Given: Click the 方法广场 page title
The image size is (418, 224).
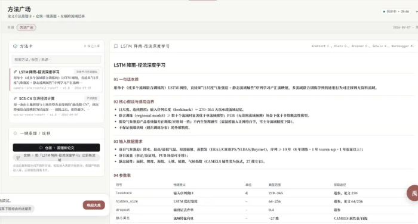Looking at the screenshot, I should pos(19,10).
